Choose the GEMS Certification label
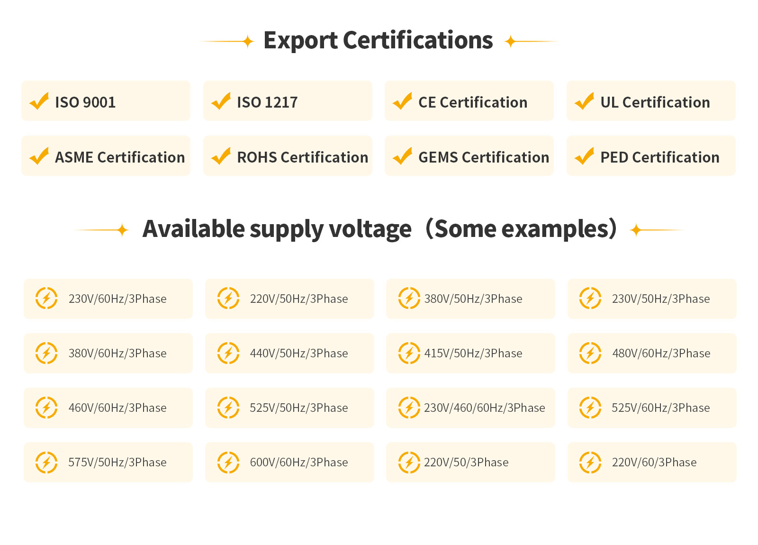The height and width of the screenshot is (545, 758). point(484,157)
